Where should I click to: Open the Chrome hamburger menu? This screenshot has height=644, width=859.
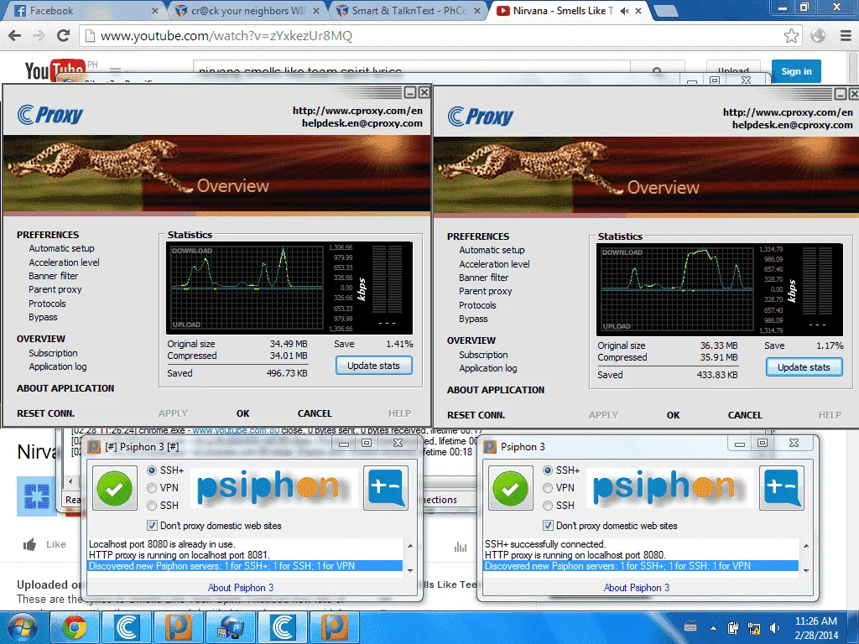[x=846, y=36]
